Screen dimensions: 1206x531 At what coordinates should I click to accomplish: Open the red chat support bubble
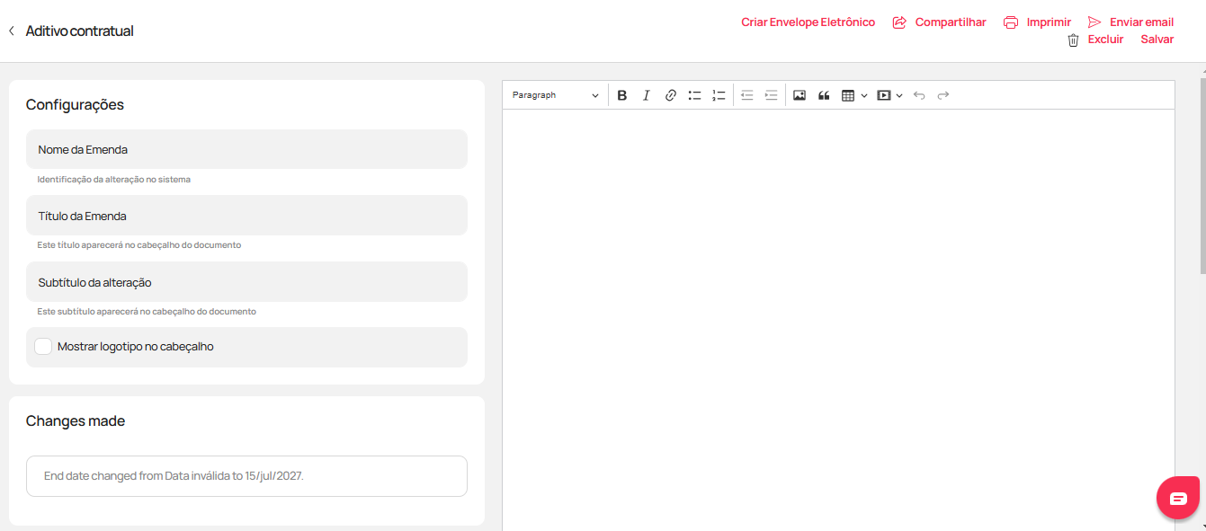pos(1178,498)
